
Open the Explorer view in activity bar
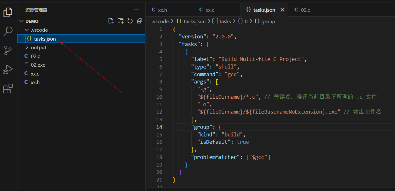8,12
